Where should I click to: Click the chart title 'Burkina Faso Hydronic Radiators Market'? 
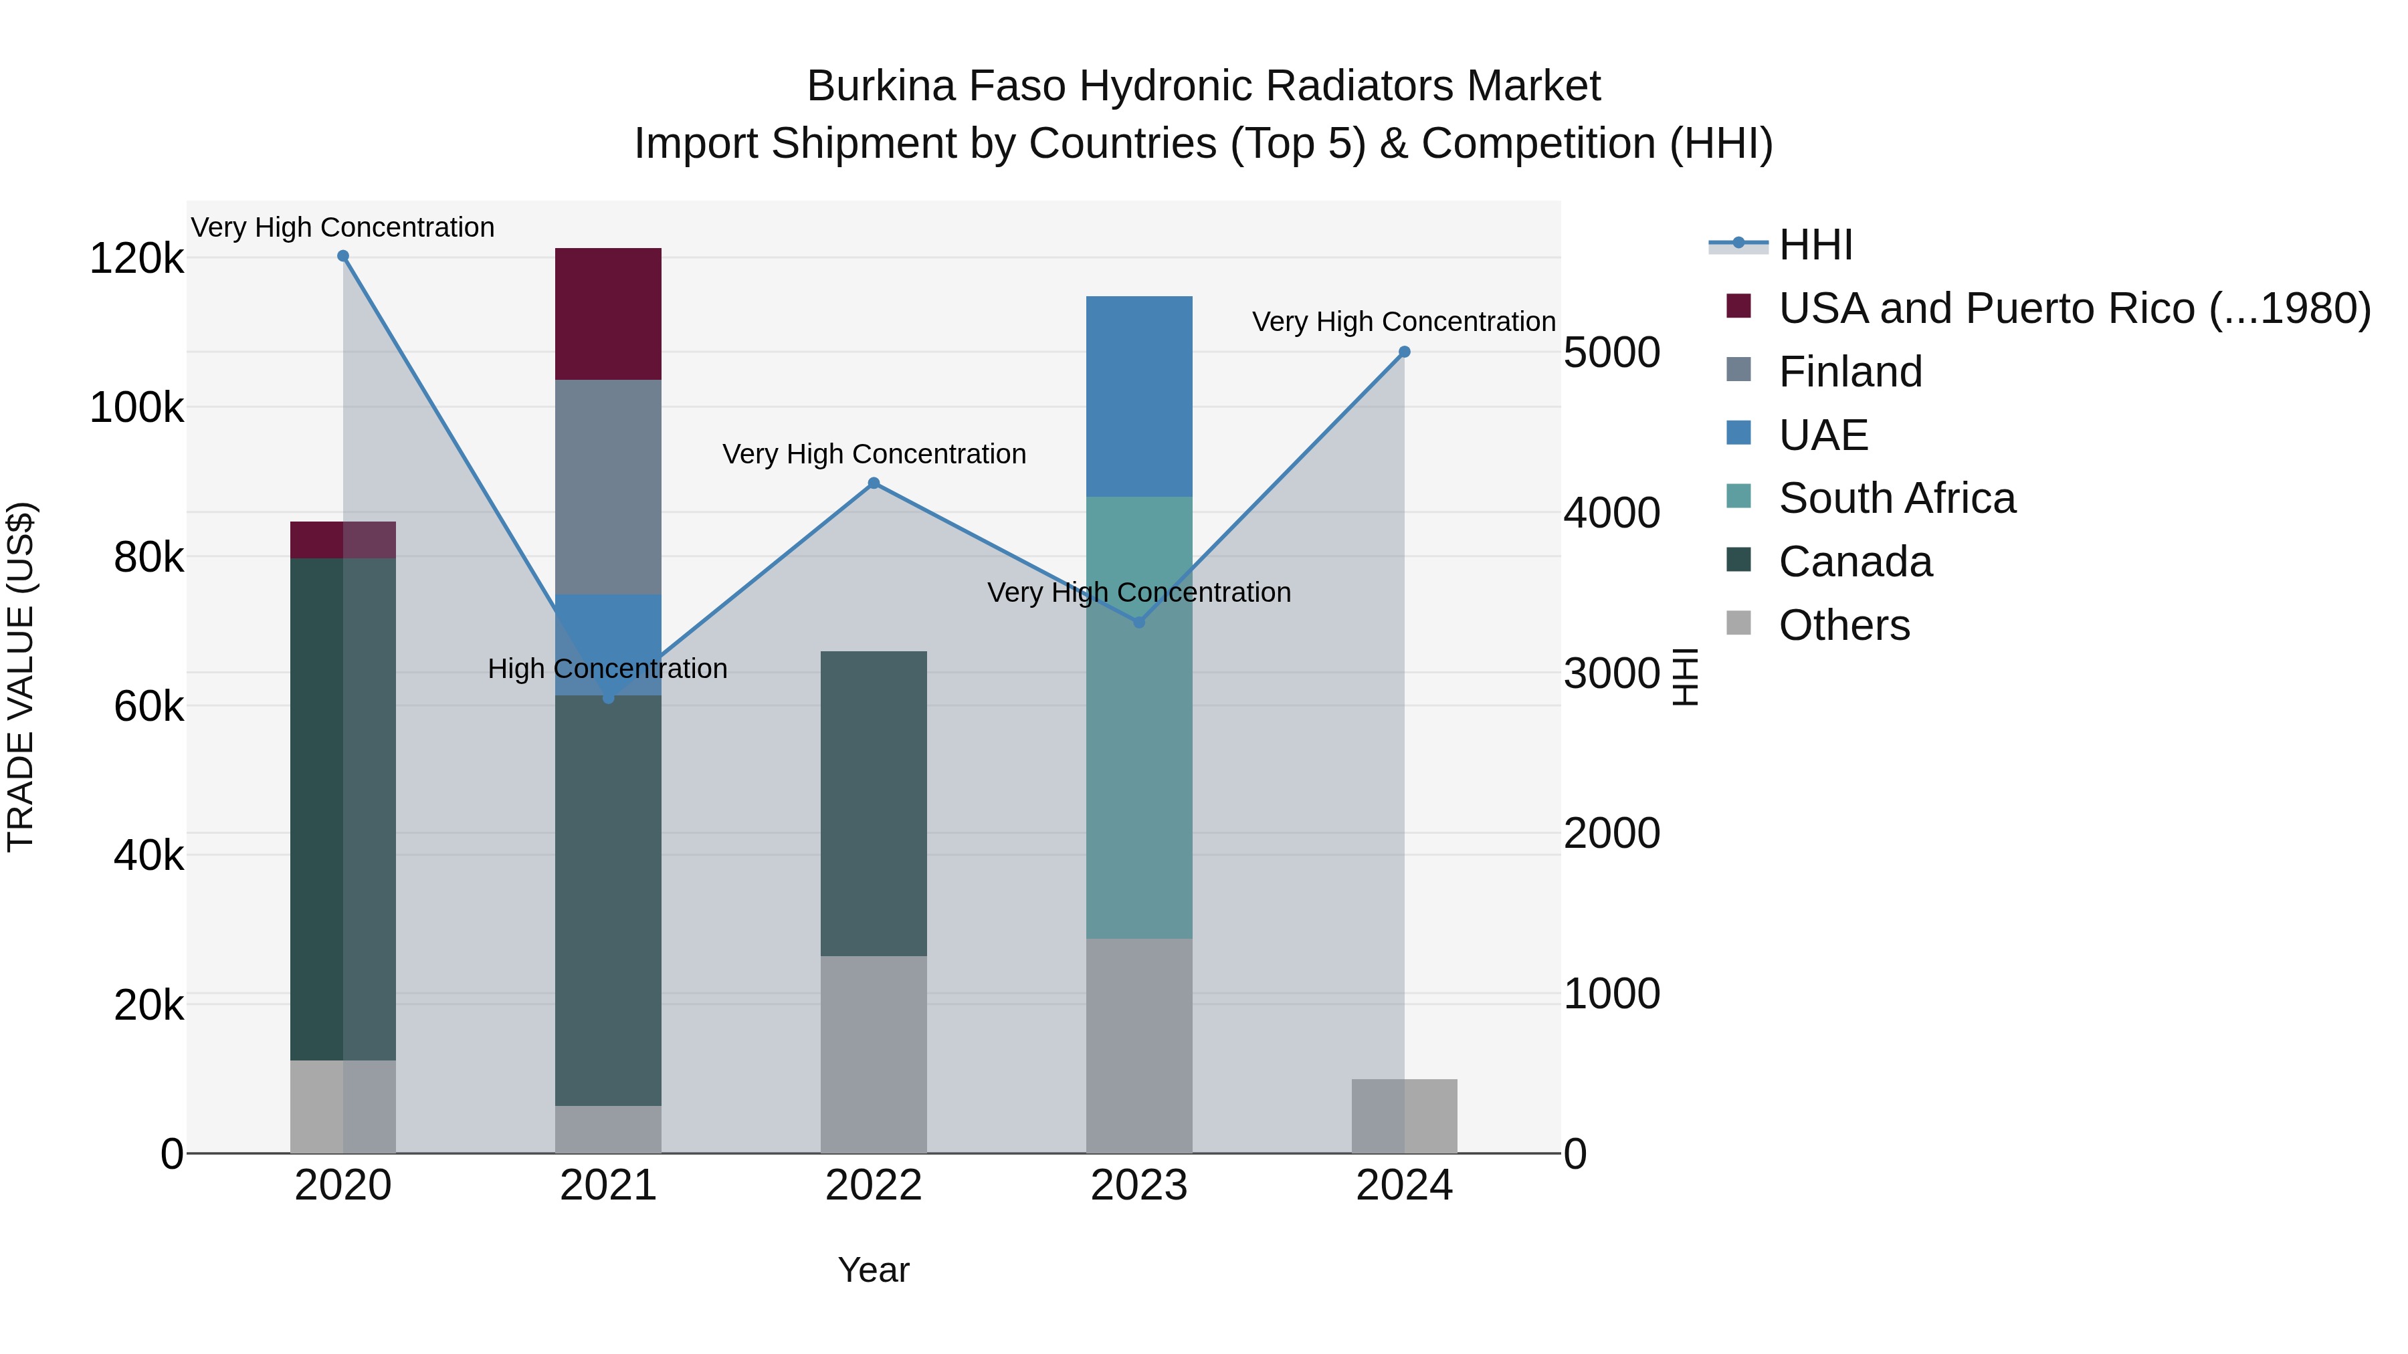tap(1204, 86)
